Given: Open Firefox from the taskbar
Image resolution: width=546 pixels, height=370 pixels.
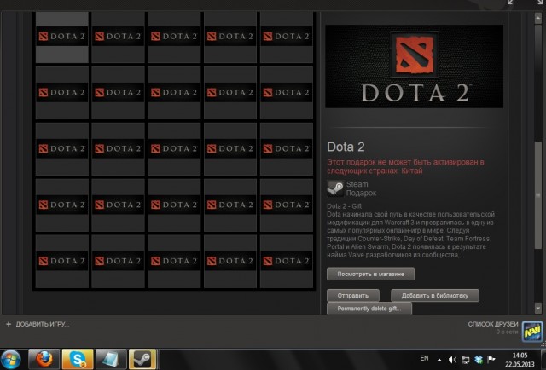Looking at the screenshot, I should (44, 360).
